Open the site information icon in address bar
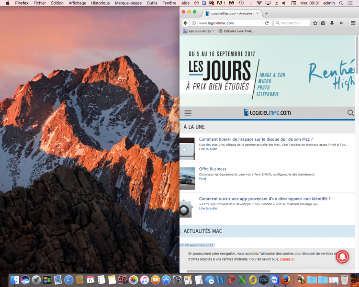 click(194, 23)
